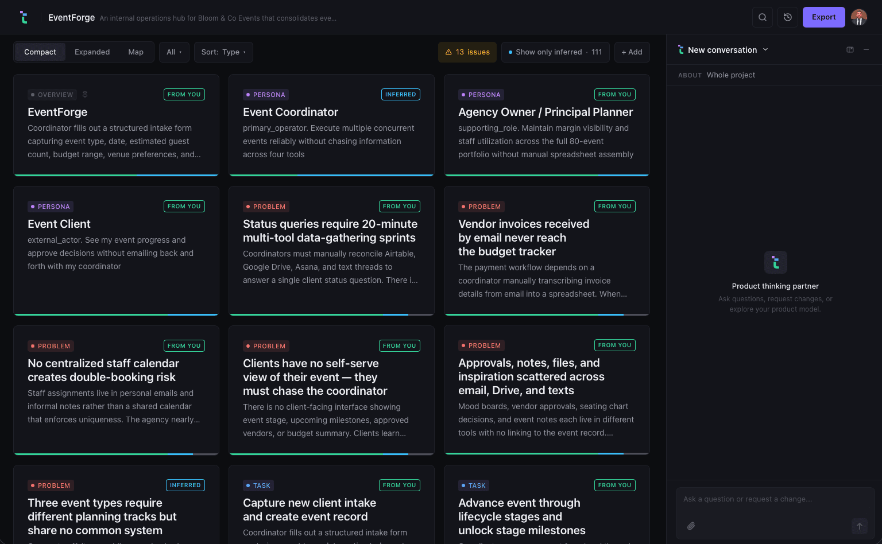Screen dimensions: 882x544
Task: Click the + Add button
Action: point(632,52)
